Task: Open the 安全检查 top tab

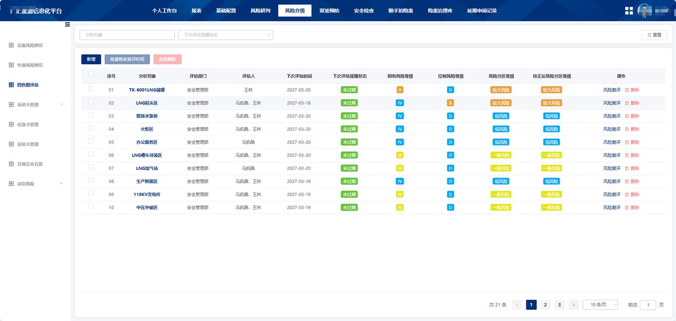Action: click(x=364, y=11)
